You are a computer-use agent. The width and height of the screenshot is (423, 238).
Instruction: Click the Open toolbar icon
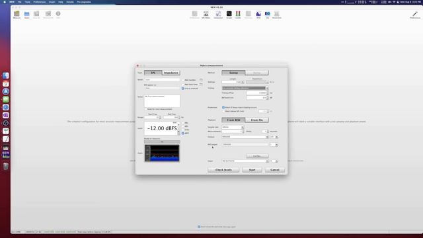[x=26, y=15]
